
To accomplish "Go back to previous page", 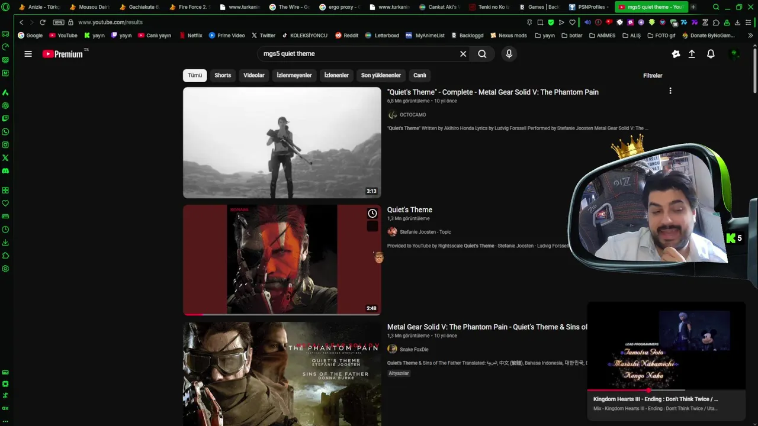I will tap(21, 22).
